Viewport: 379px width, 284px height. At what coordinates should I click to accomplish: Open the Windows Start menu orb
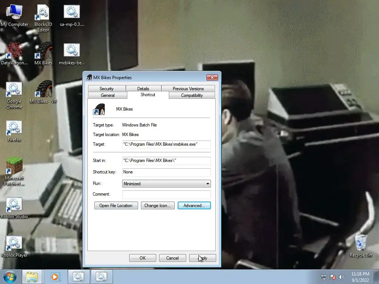(x=10, y=277)
